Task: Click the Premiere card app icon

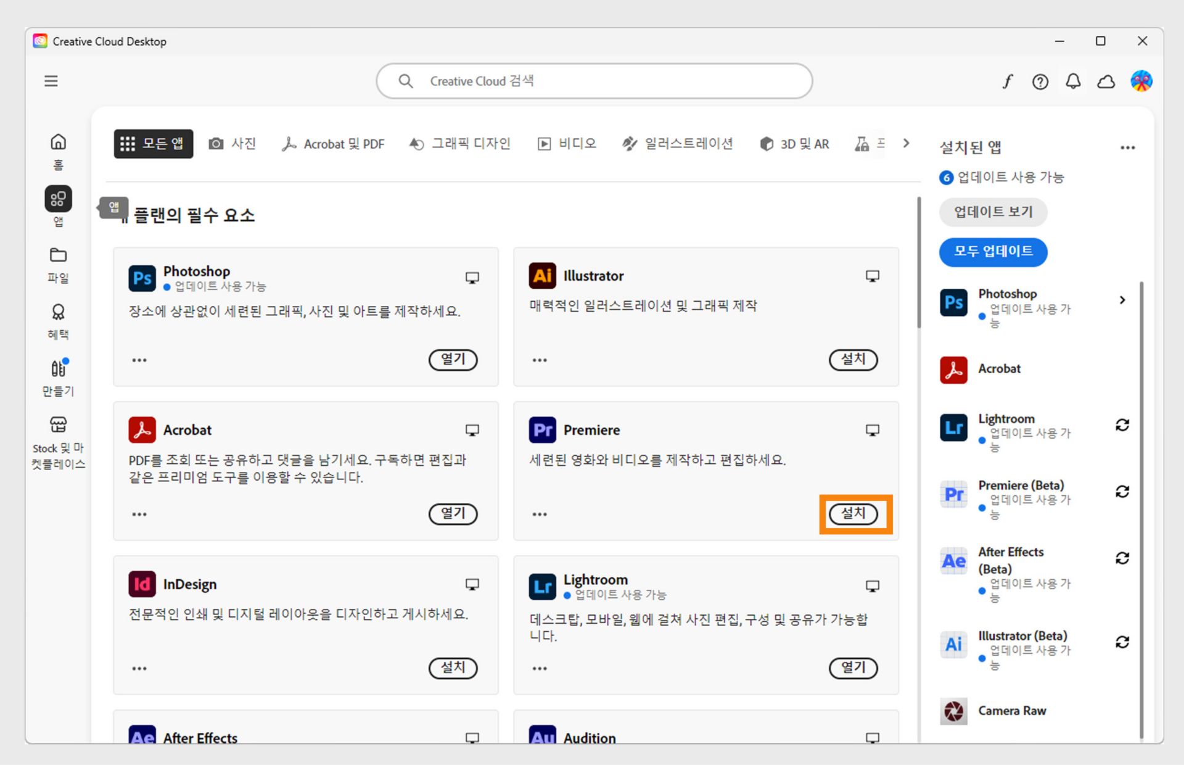Action: pyautogui.click(x=542, y=430)
